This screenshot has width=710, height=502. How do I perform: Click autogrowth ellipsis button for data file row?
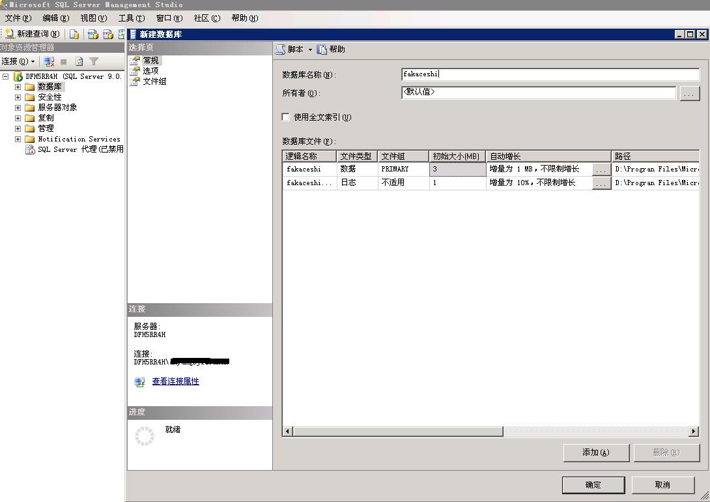[601, 170]
